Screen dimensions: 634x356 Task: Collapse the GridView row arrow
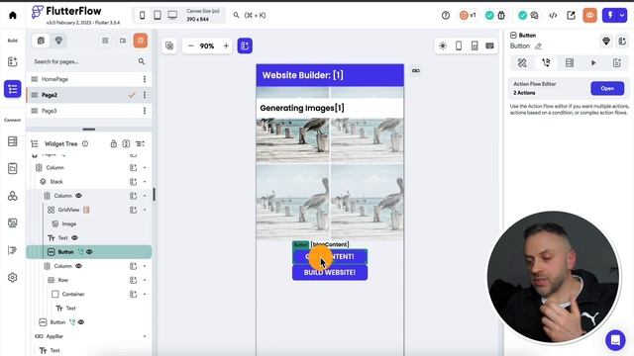(145, 210)
